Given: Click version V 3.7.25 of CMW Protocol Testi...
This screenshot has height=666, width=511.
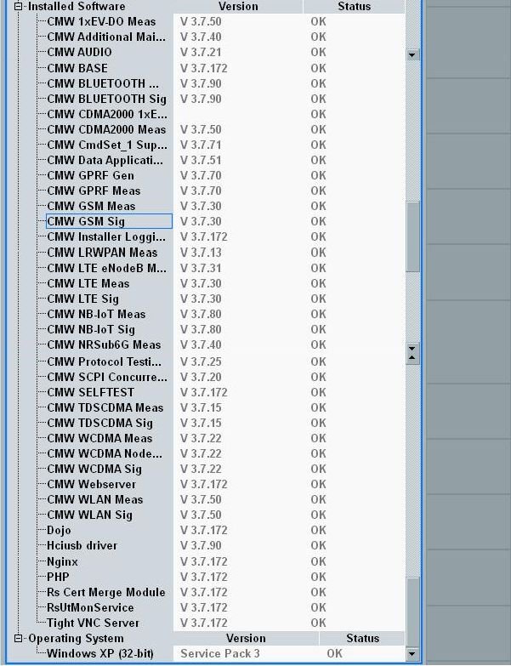Looking at the screenshot, I should click(x=201, y=361).
